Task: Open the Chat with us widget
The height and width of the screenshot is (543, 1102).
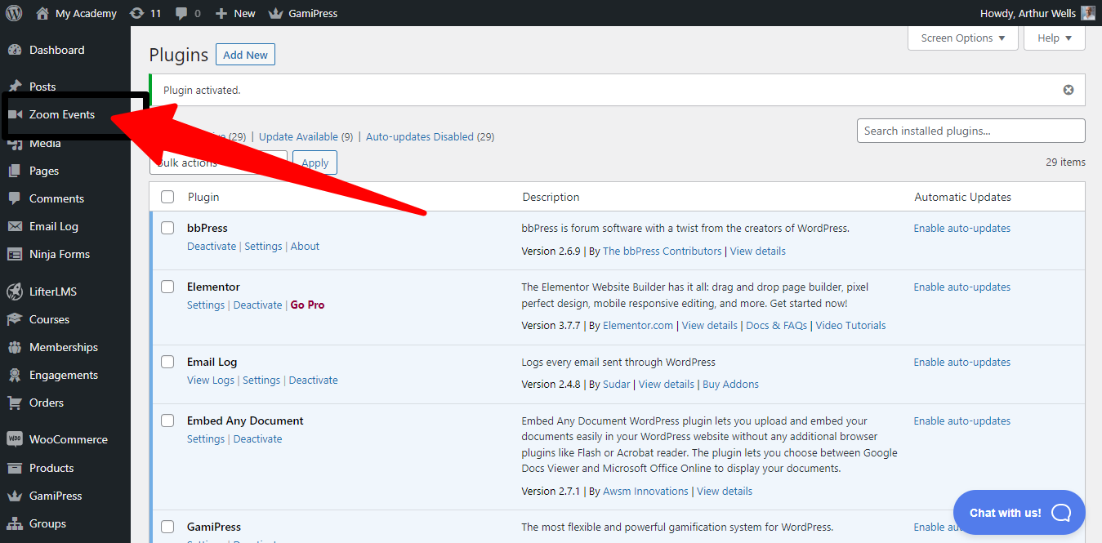Action: tap(1019, 513)
